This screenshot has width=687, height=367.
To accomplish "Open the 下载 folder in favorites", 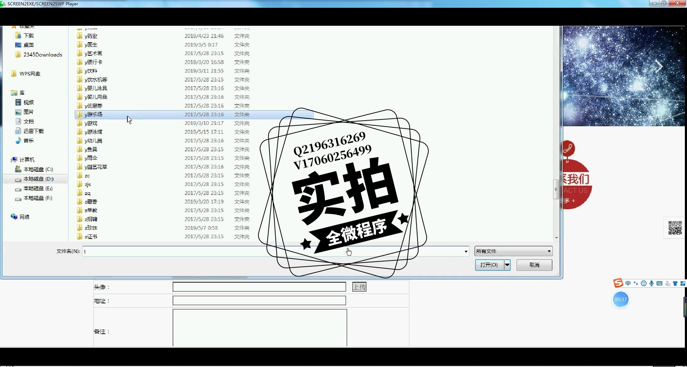I will pyautogui.click(x=29, y=35).
